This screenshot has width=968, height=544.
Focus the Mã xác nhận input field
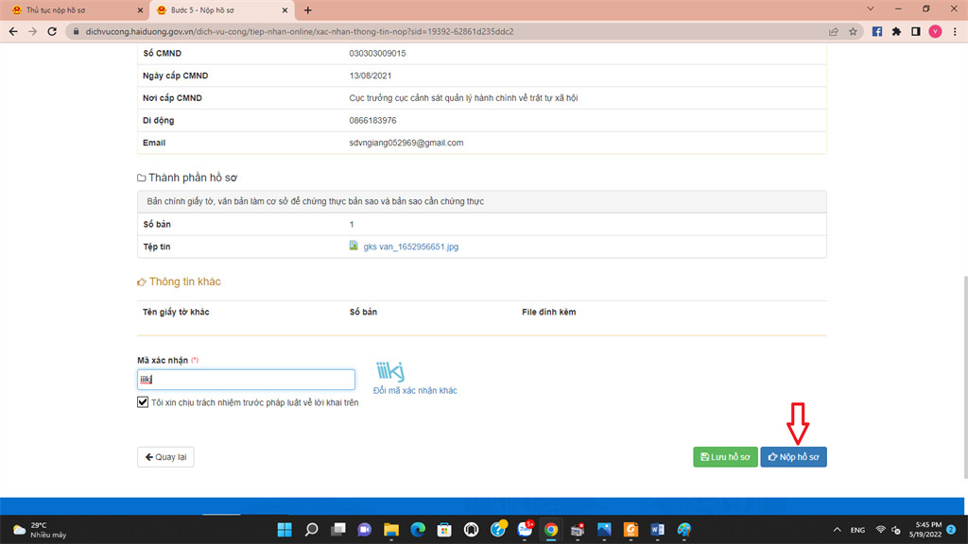246,380
